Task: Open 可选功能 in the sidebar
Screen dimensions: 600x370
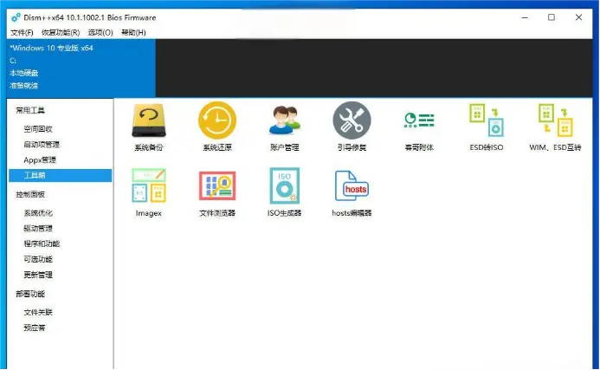Action: (38, 259)
